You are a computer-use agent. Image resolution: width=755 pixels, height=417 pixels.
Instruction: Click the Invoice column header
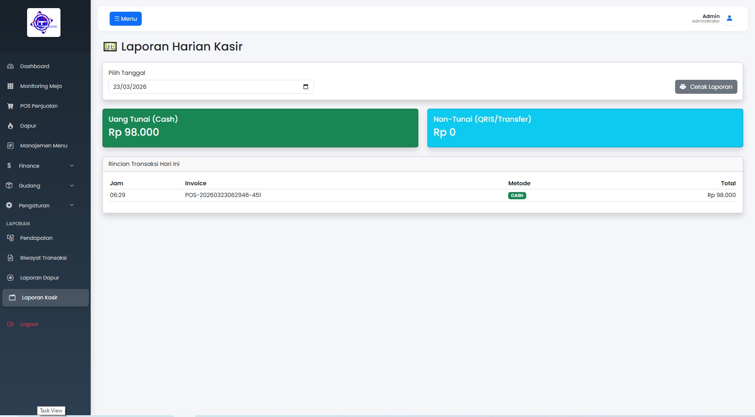pos(196,183)
